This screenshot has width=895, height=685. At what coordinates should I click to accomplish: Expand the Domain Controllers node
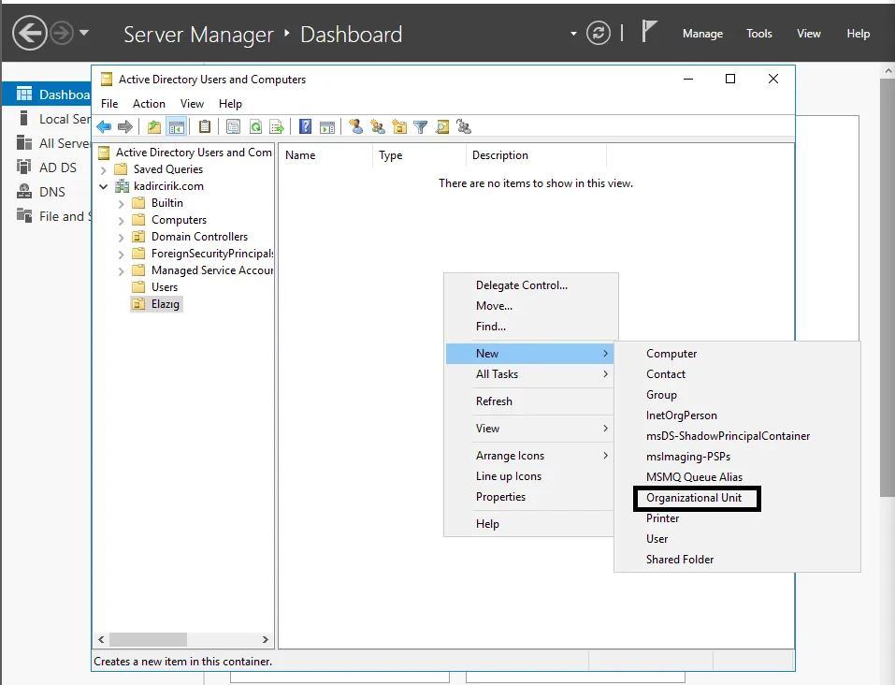[121, 237]
